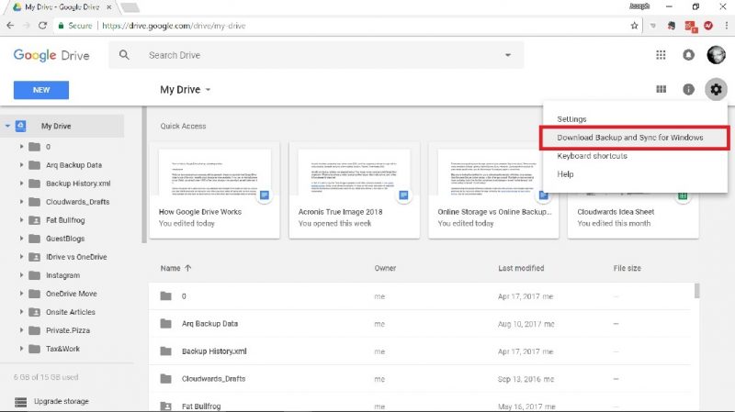735x412 pixels.
Task: Click the Last modified column header
Action: click(x=521, y=268)
